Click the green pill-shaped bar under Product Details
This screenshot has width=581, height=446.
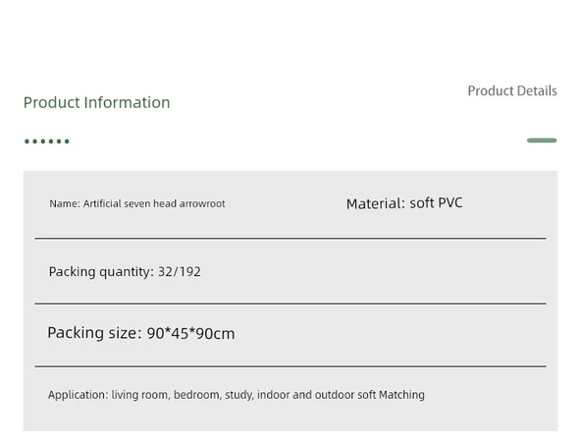click(542, 140)
